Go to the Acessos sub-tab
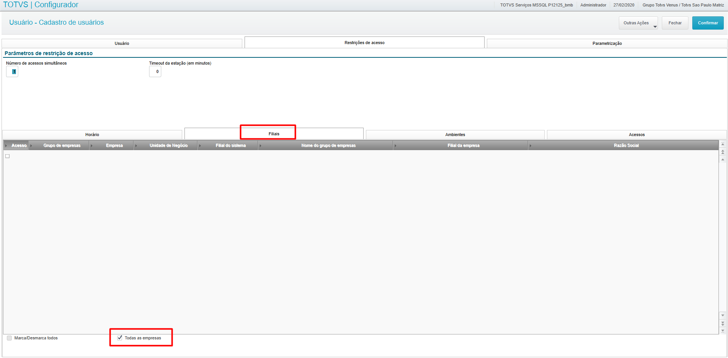The height and width of the screenshot is (358, 728). click(637, 135)
